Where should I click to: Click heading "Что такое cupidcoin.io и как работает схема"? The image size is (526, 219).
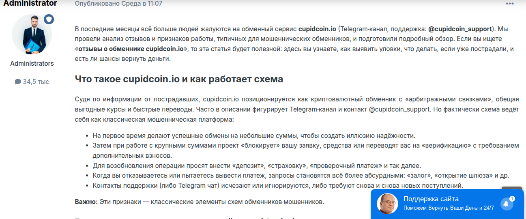tap(179, 79)
